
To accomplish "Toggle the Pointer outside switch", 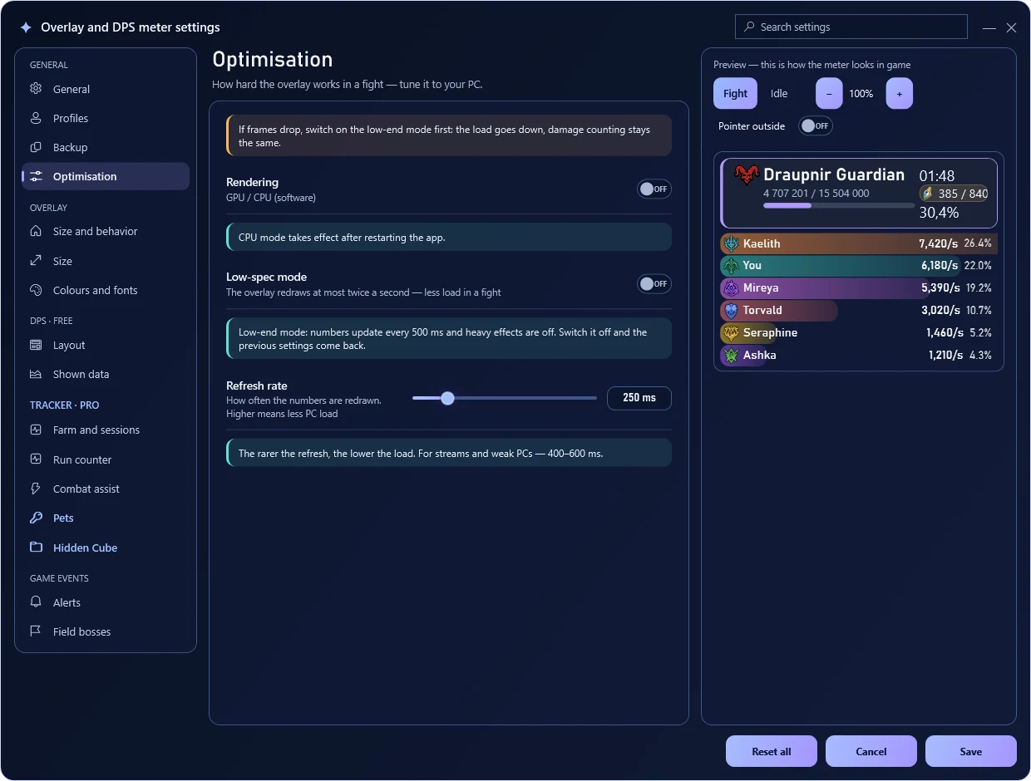I will 816,125.
